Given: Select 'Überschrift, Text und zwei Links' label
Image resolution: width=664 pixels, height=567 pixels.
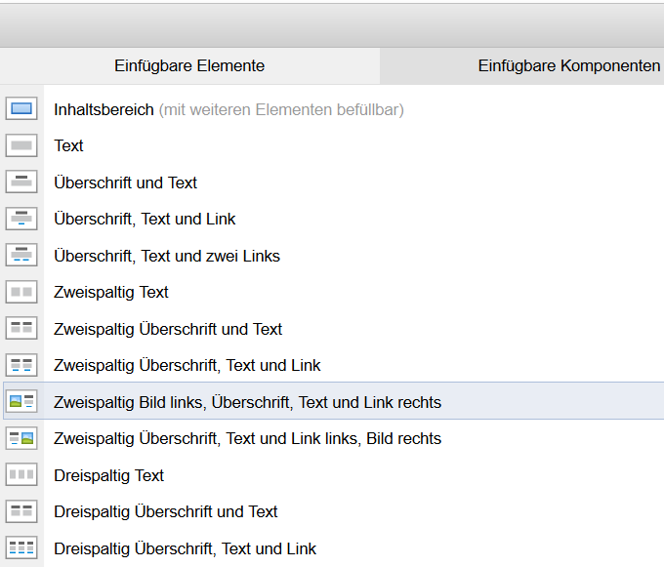Looking at the screenshot, I should pyautogui.click(x=167, y=256).
